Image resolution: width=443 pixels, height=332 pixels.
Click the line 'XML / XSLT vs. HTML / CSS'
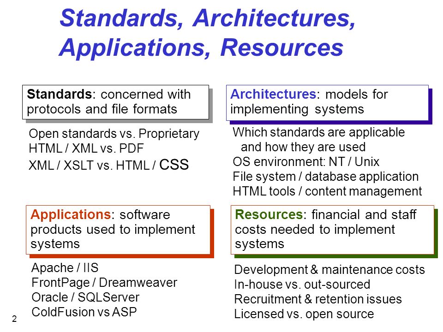coord(108,165)
